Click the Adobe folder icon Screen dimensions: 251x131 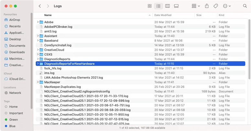click(x=41, y=22)
